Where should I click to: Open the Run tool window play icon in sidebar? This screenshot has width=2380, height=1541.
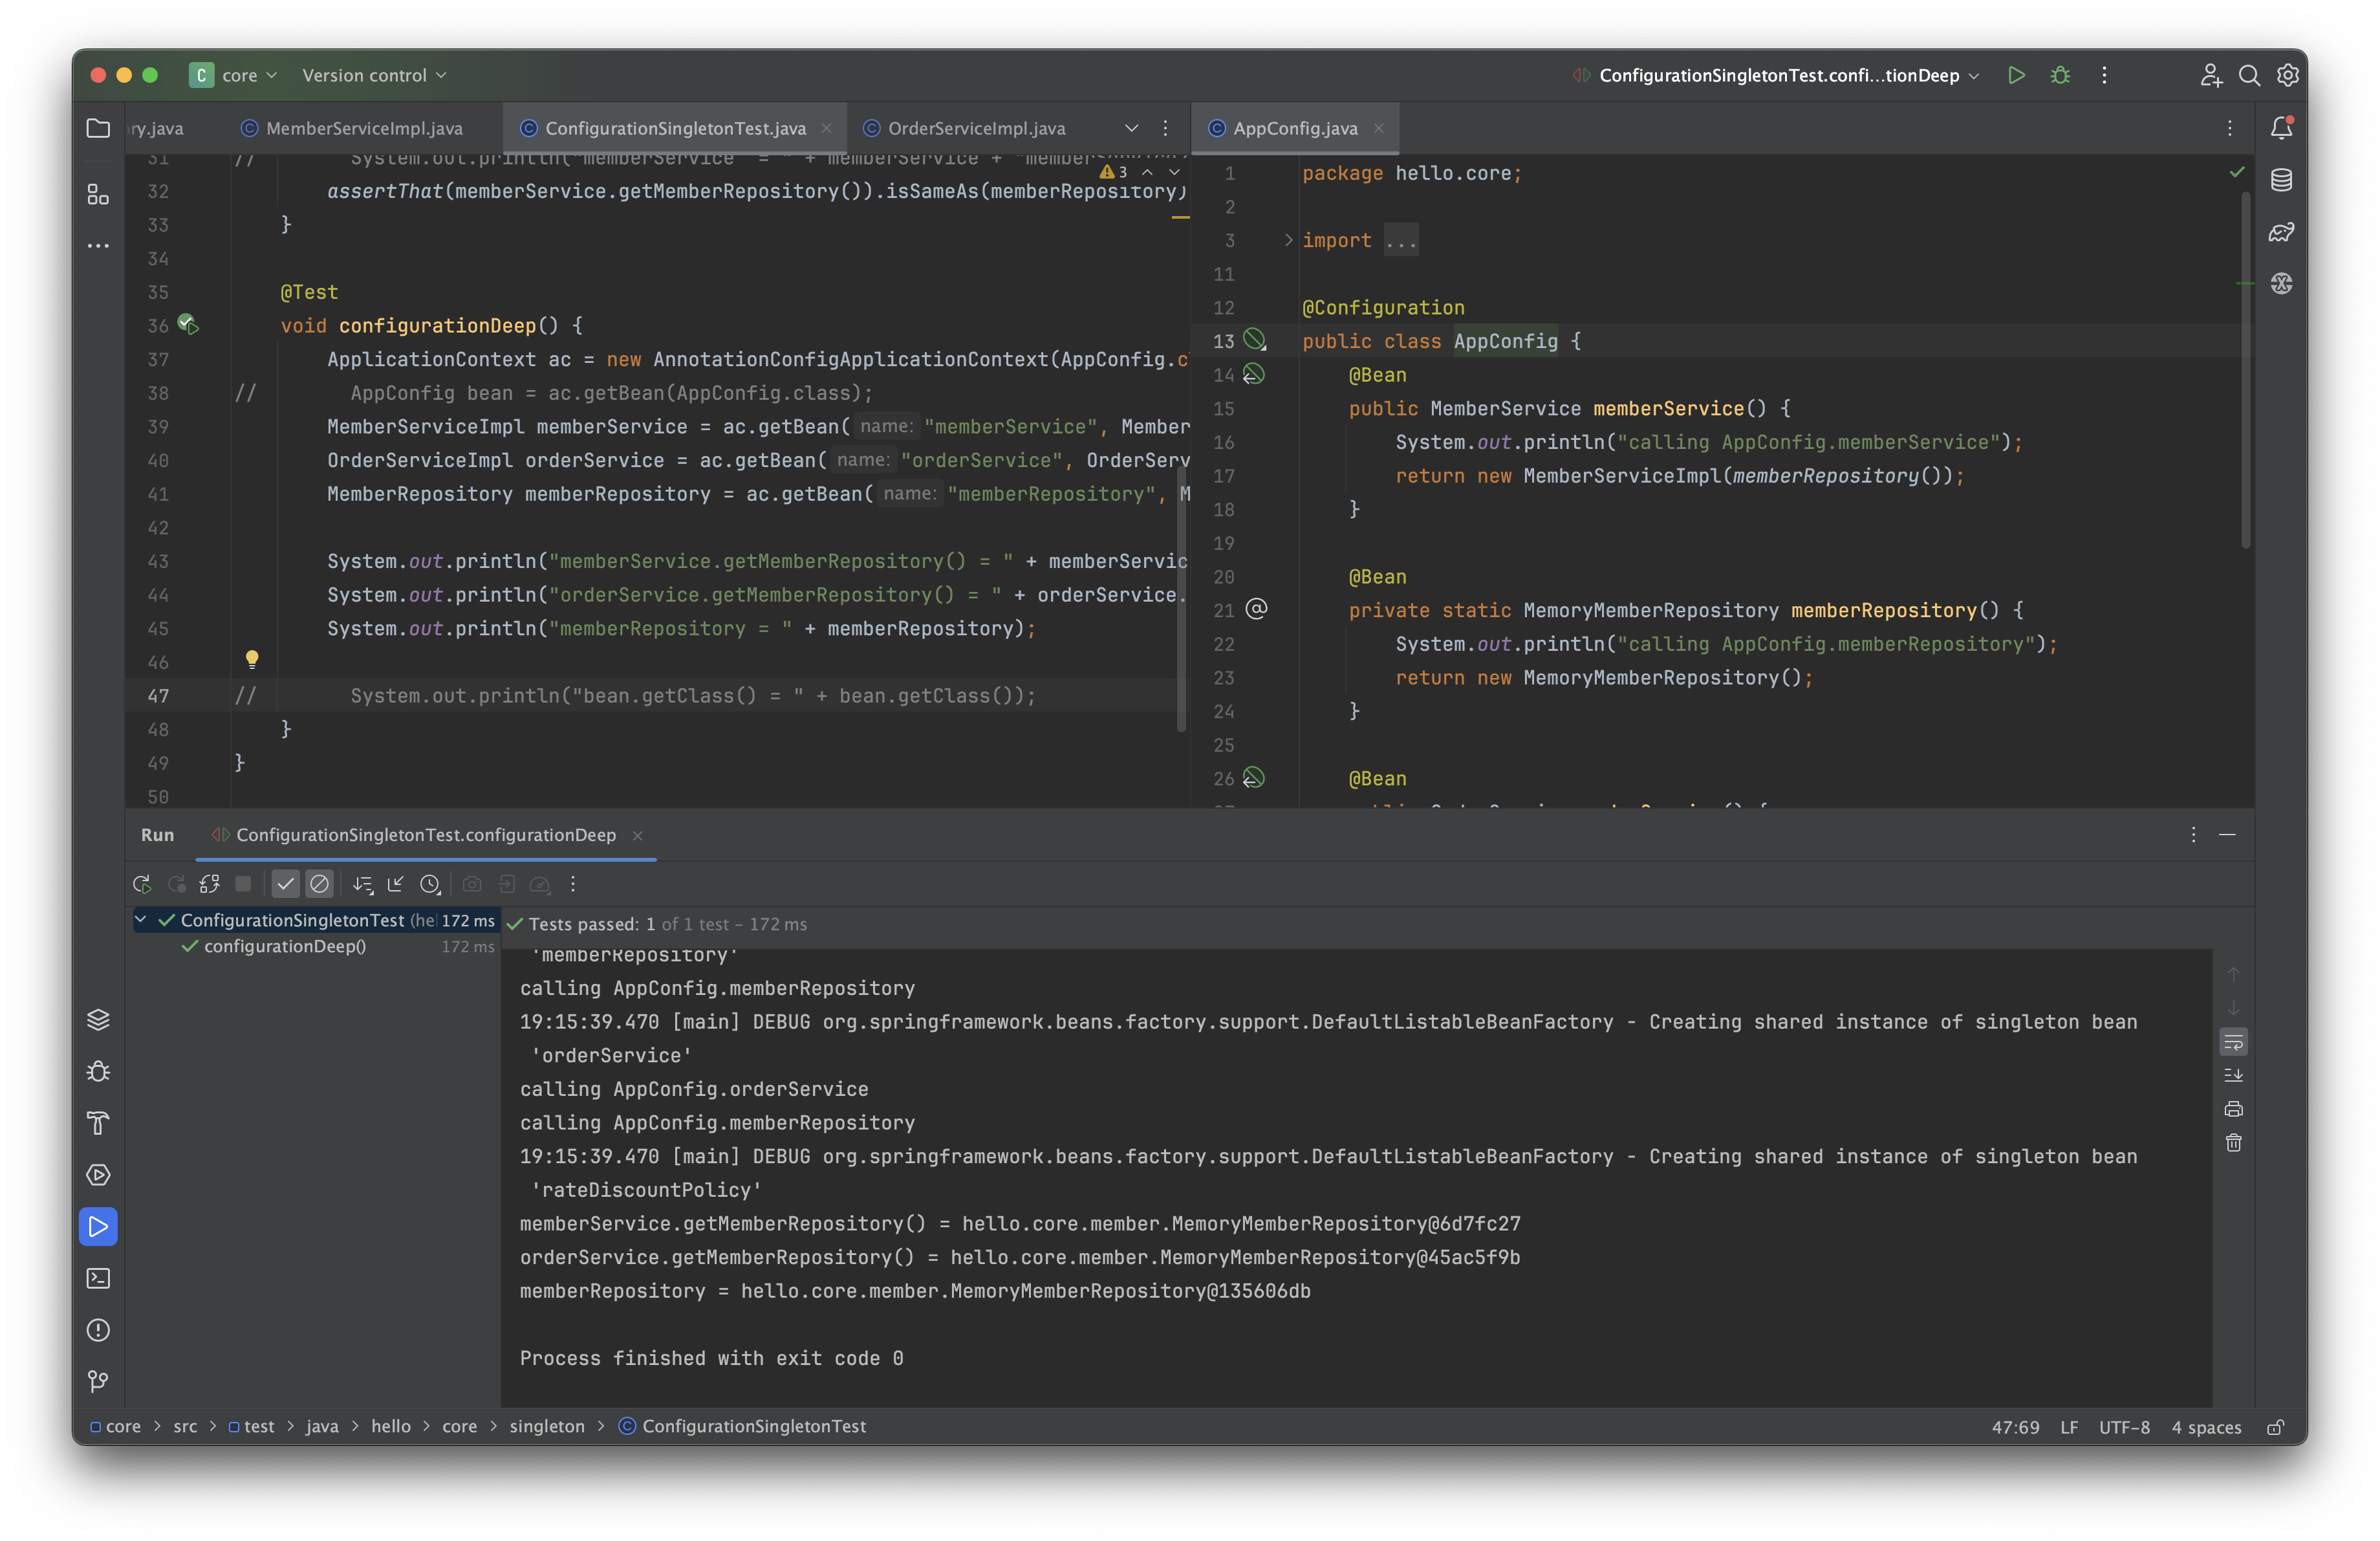[98, 1227]
